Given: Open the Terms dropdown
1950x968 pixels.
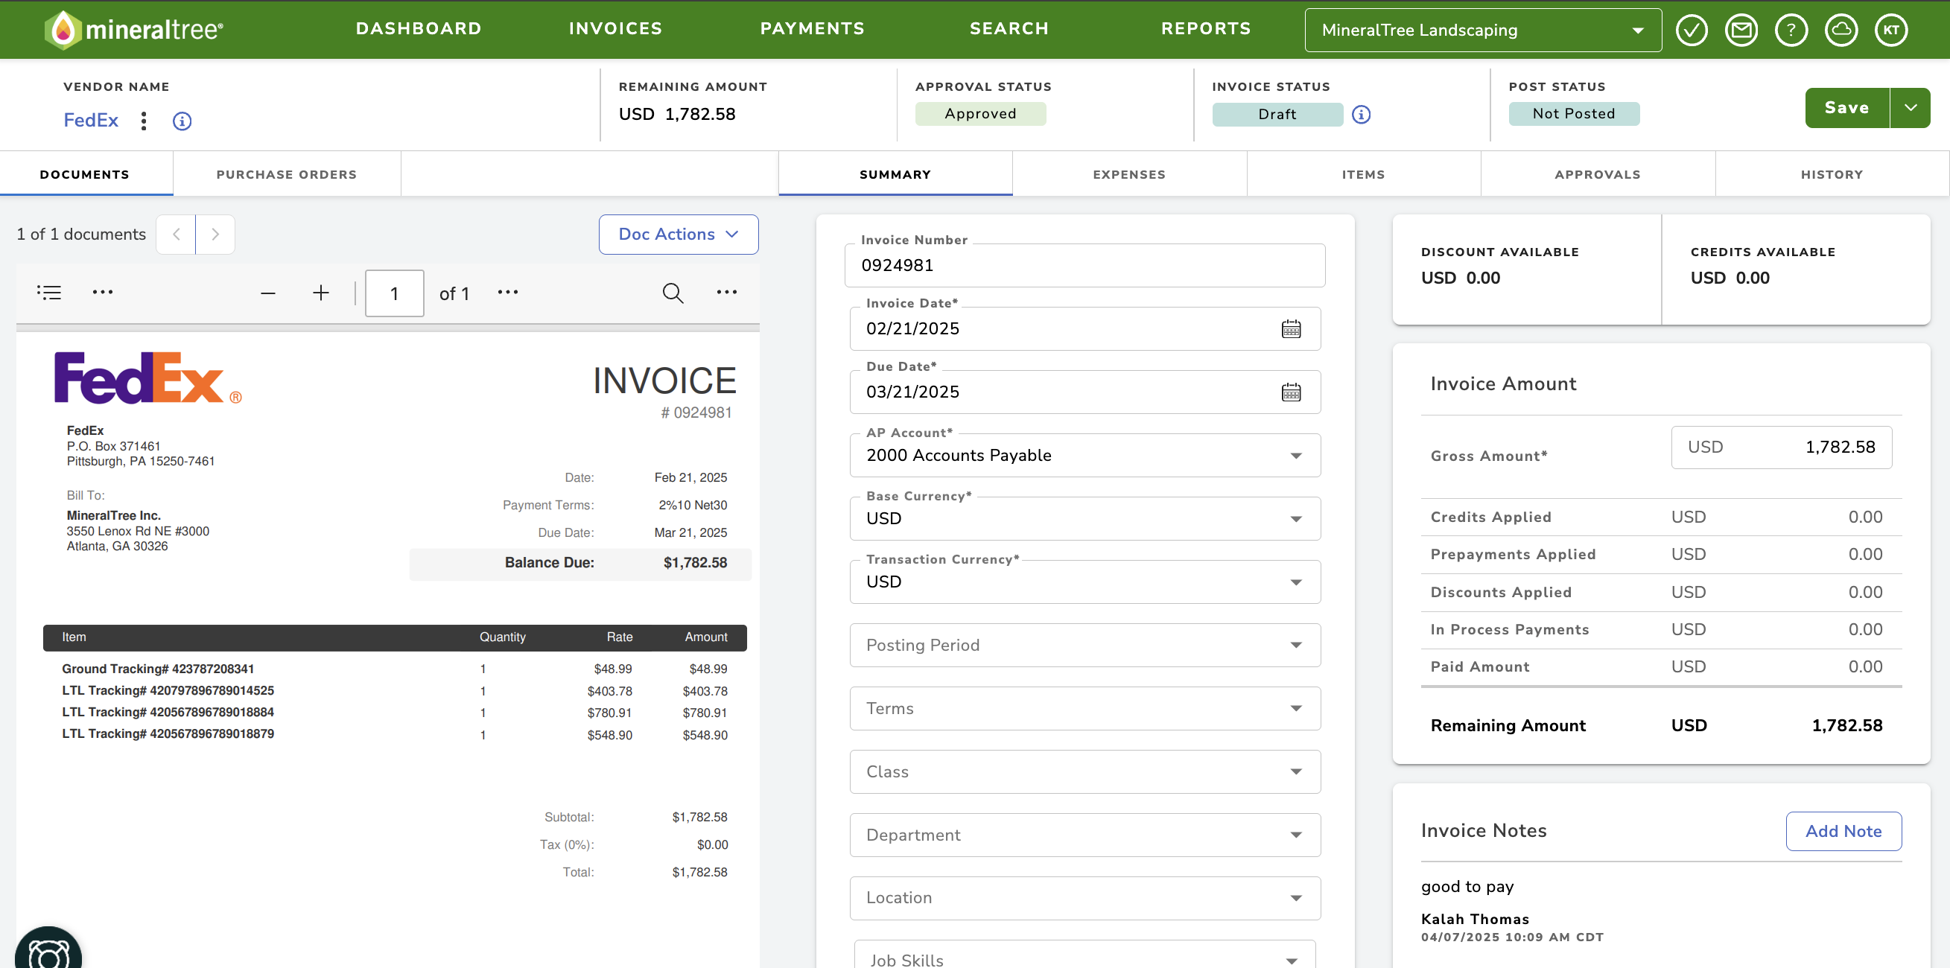Looking at the screenshot, I should 1084,709.
